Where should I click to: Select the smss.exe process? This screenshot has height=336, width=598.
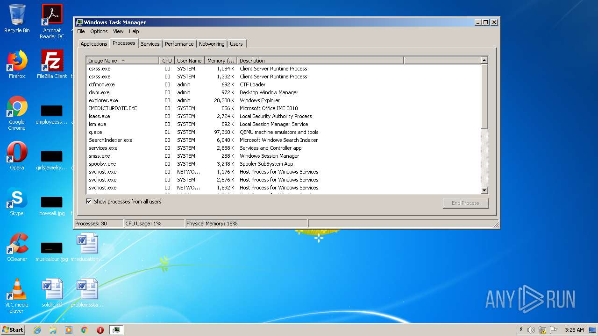click(x=284, y=156)
